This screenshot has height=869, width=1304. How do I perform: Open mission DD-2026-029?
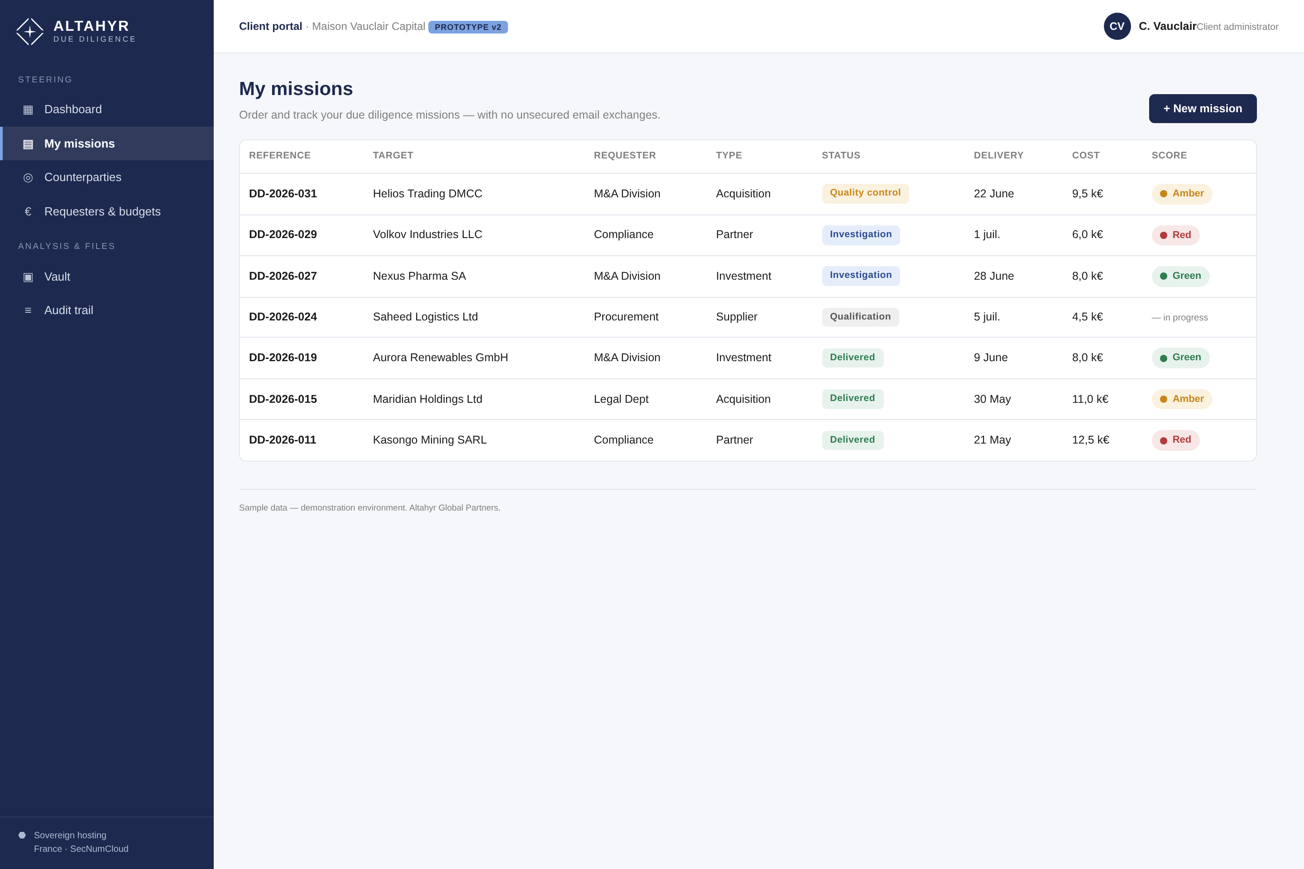click(x=283, y=234)
